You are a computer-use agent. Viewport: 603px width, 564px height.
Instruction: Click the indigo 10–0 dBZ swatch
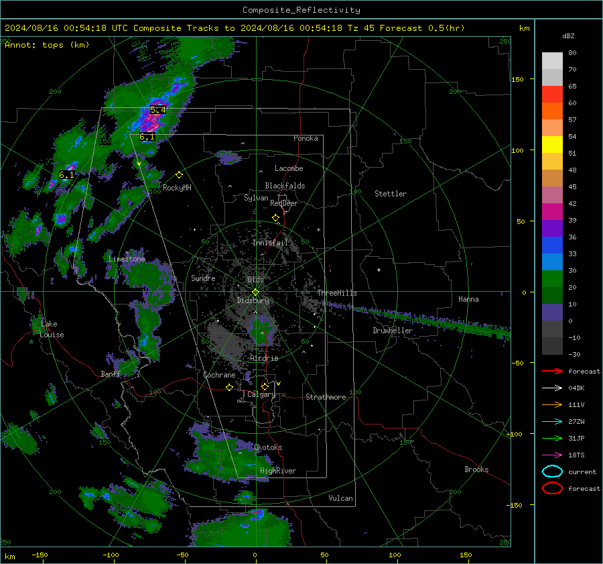point(552,313)
